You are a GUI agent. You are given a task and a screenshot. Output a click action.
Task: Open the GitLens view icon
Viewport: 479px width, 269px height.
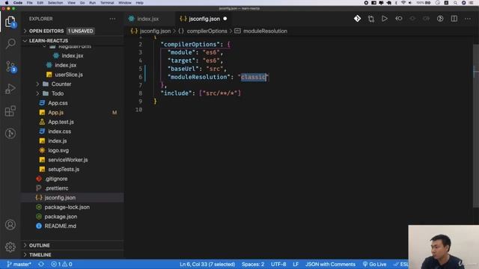coord(10,133)
